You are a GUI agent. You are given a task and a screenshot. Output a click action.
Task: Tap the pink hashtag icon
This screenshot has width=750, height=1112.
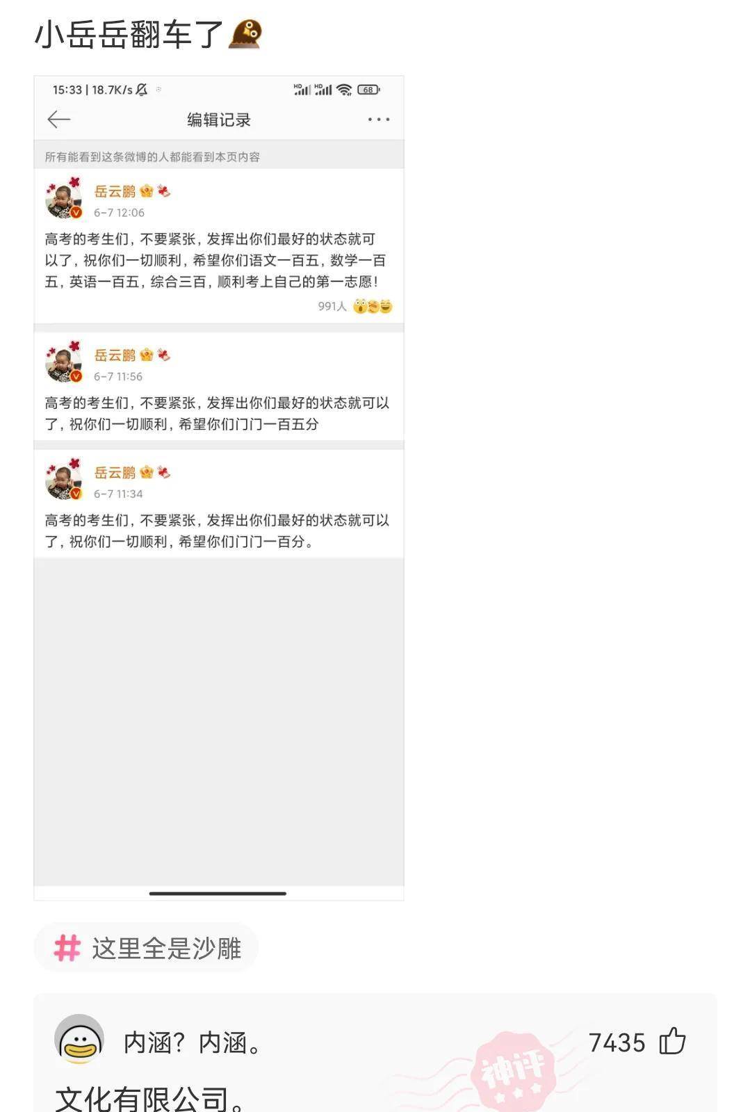(x=67, y=948)
